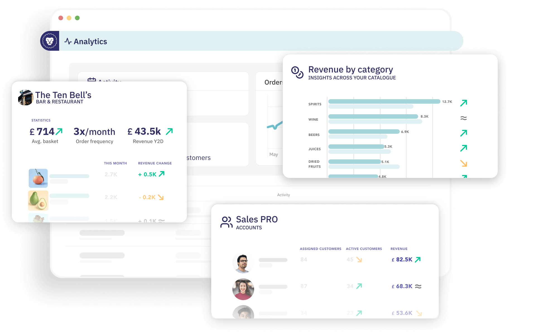537x333 pixels.
Task: Click the Spirits 12.7K revenue bar
Action: (x=384, y=101)
